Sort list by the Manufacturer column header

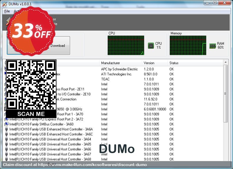(121, 63)
